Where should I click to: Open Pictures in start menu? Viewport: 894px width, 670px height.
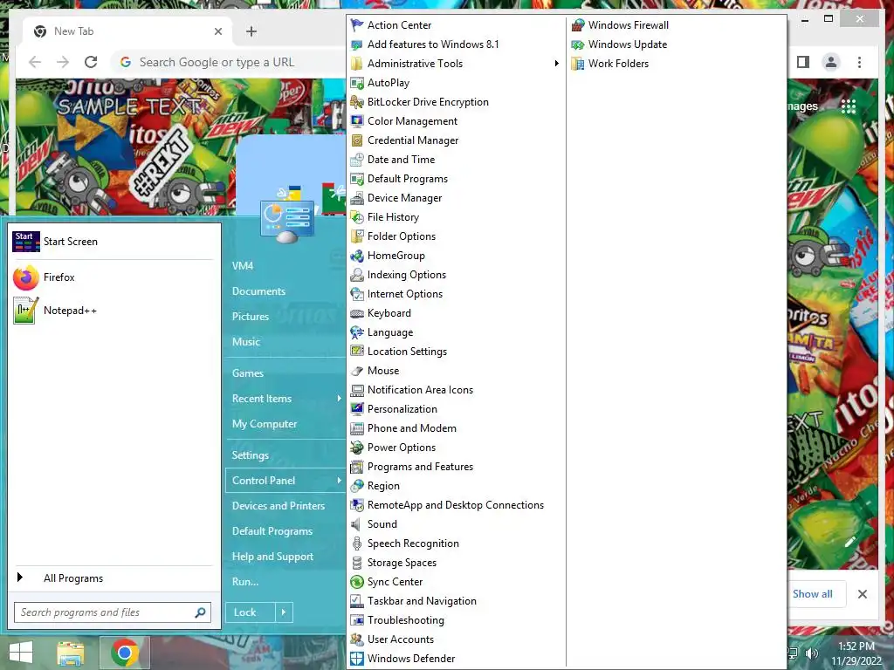pos(251,316)
